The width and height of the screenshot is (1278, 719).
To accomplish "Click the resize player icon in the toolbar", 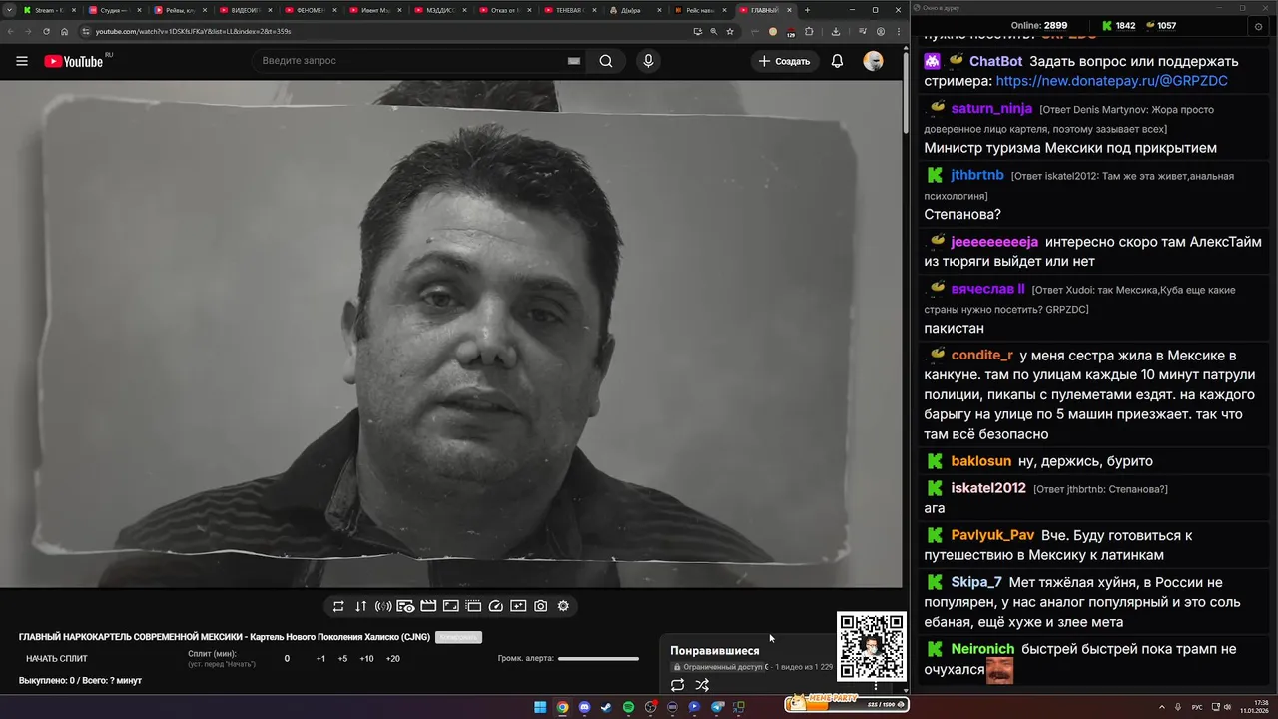I will click(x=450, y=606).
